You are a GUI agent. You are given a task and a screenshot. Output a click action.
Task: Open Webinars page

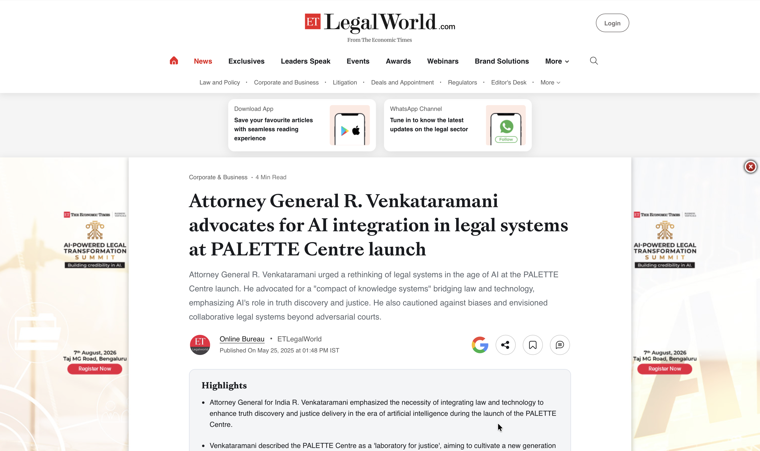(x=443, y=61)
